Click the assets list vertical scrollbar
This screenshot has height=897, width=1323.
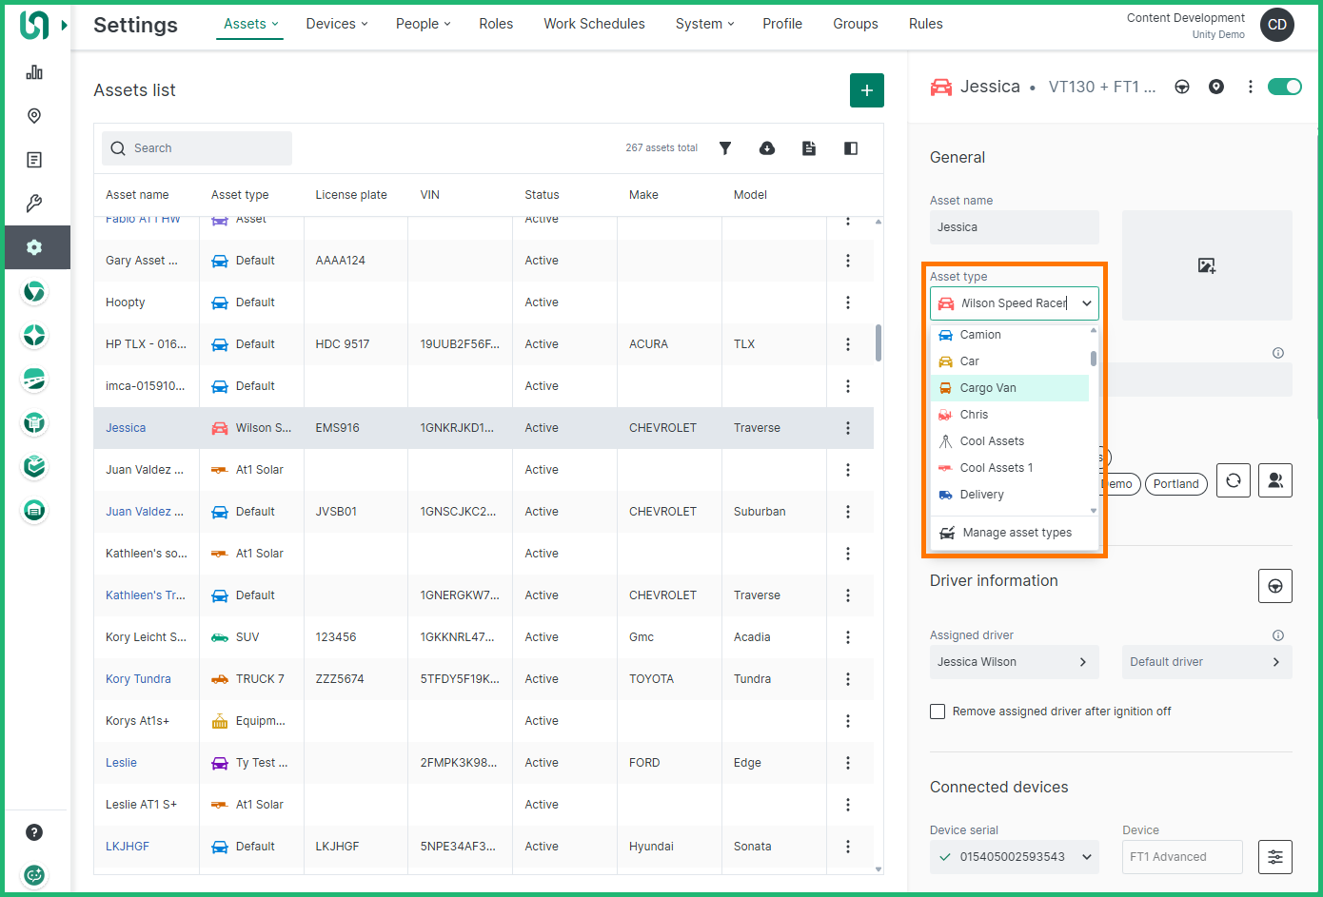[878, 342]
